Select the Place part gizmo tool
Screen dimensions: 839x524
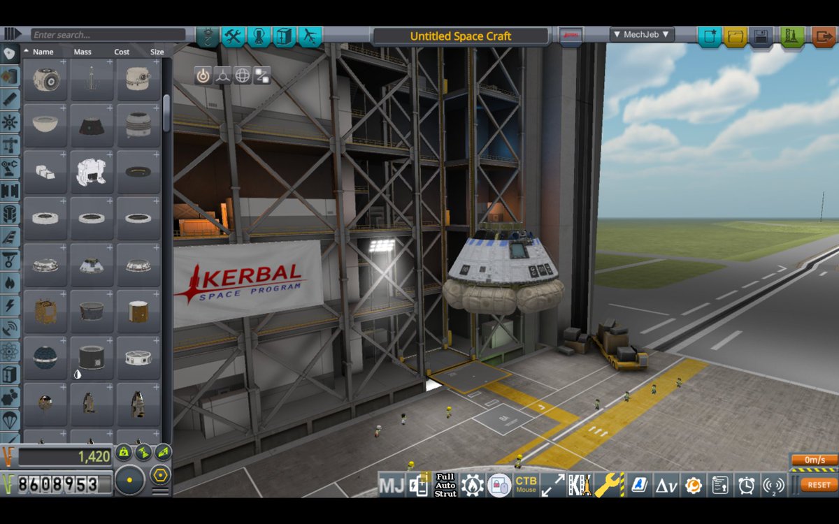[x=203, y=76]
